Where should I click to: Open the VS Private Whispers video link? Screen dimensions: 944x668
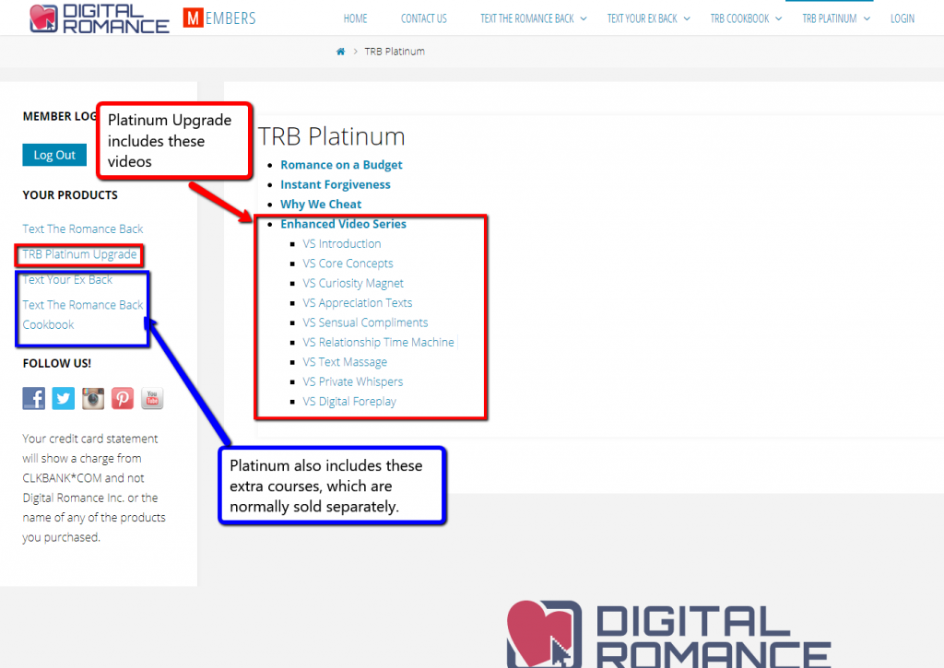pyautogui.click(x=353, y=381)
